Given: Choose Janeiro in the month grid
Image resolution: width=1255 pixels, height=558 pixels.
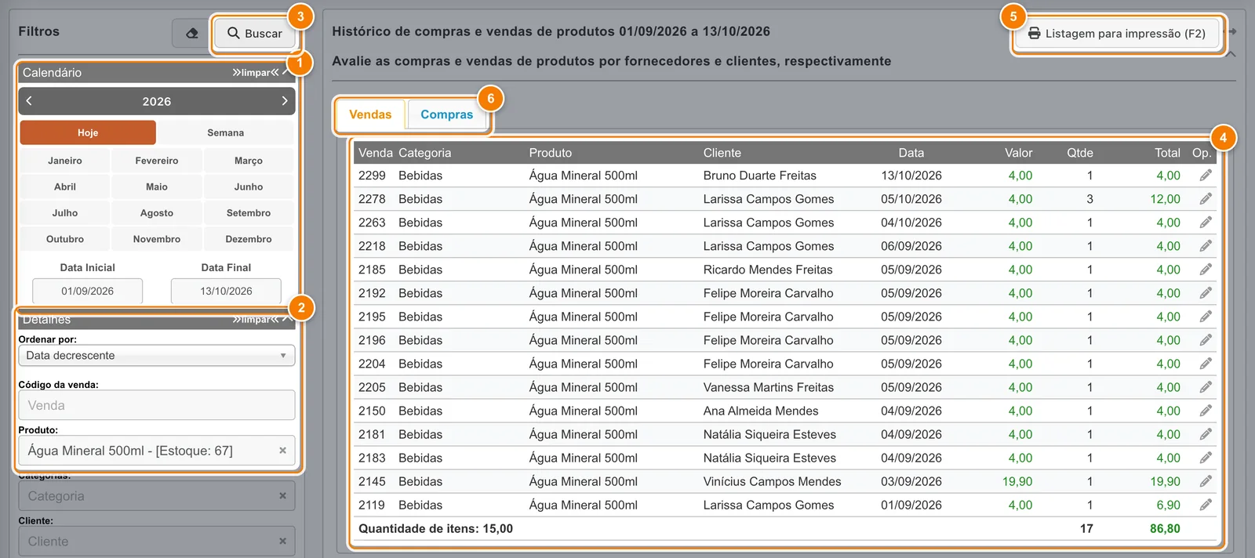Looking at the screenshot, I should [65, 161].
